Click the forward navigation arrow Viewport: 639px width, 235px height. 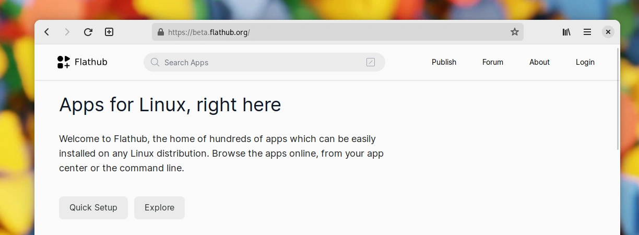point(67,32)
